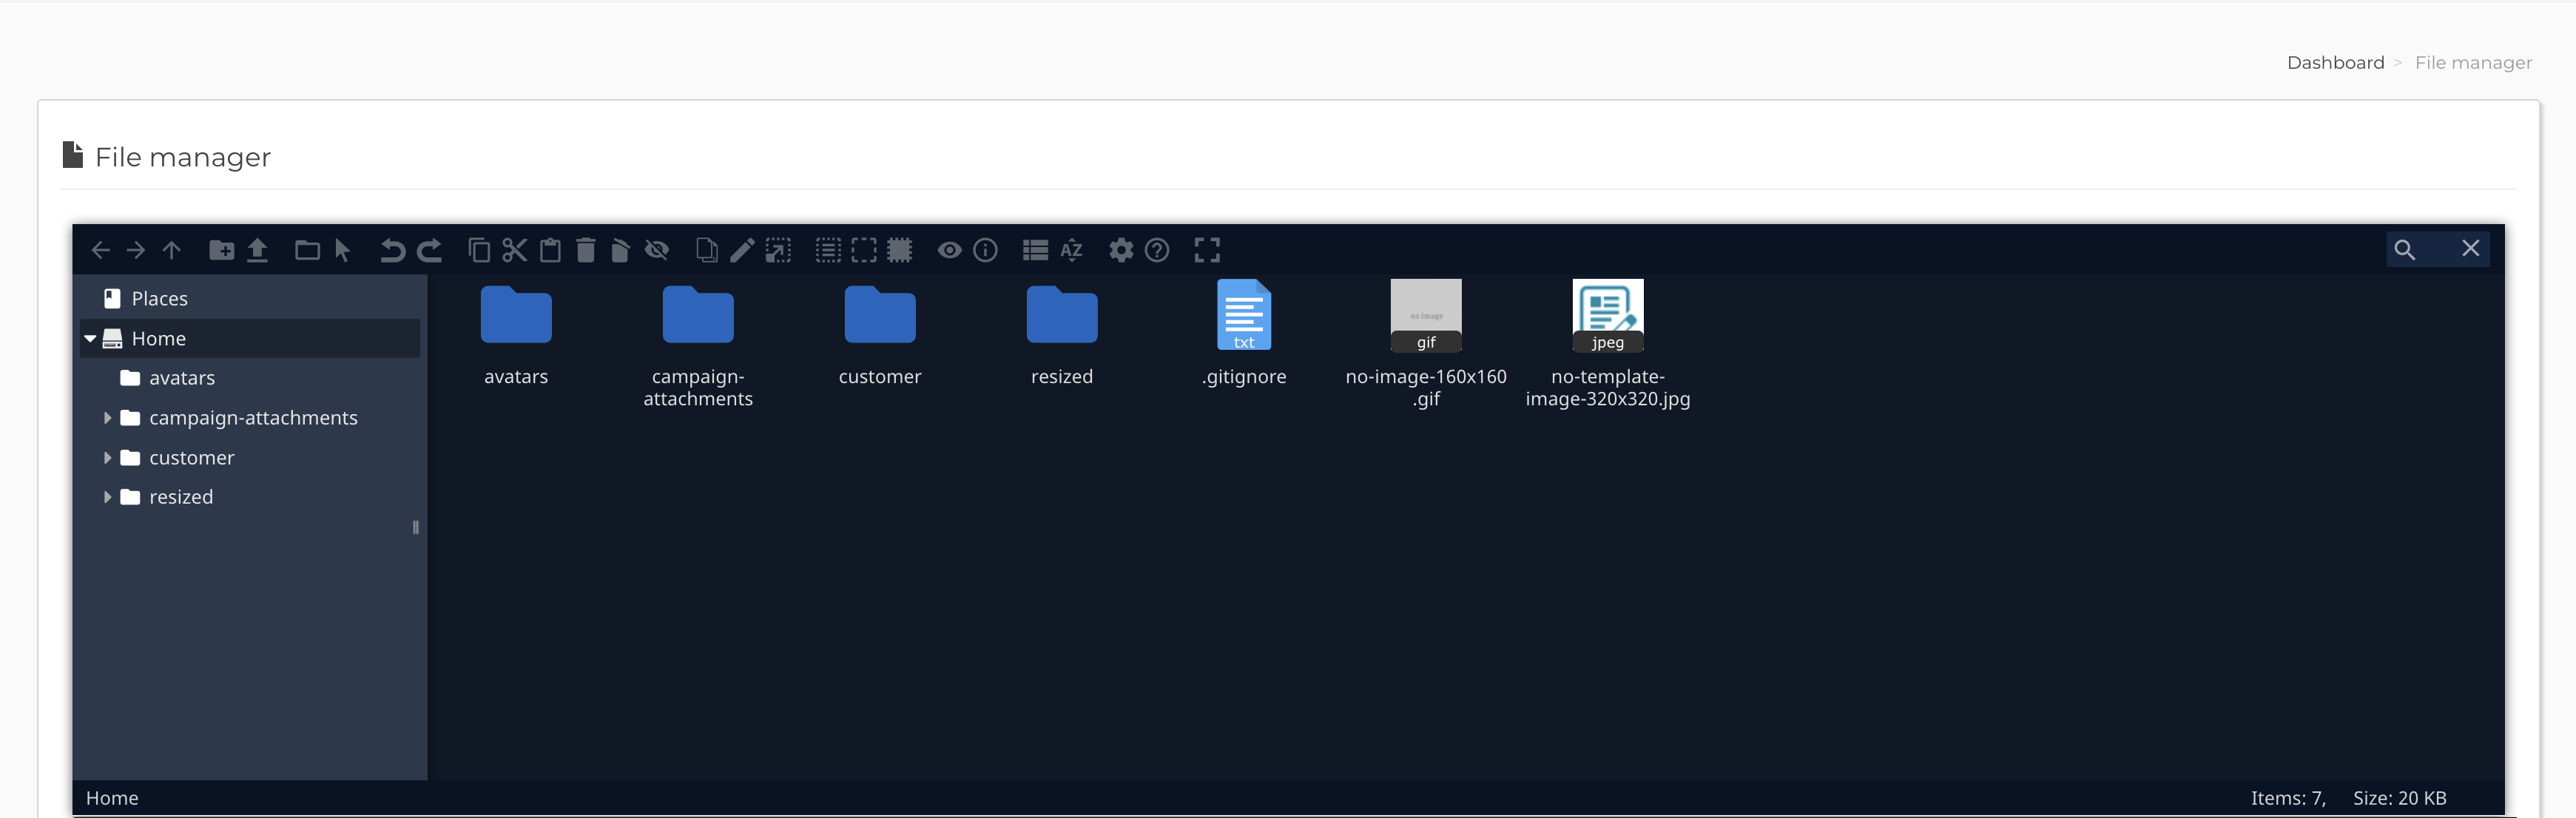Image resolution: width=2576 pixels, height=818 pixels.
Task: Click the File manager breadcrumb text
Action: 2473,63
